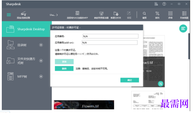Select the NAS-enabled MFP toolbar icon
The width and height of the screenshot is (194, 113).
coord(77,13)
